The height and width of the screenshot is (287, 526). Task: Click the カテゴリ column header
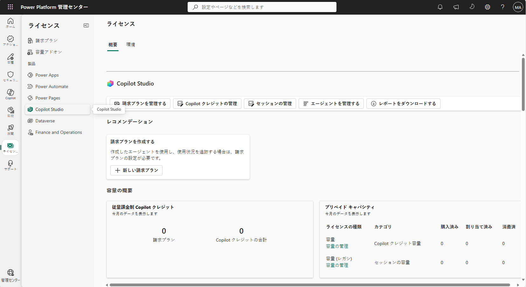pos(383,227)
